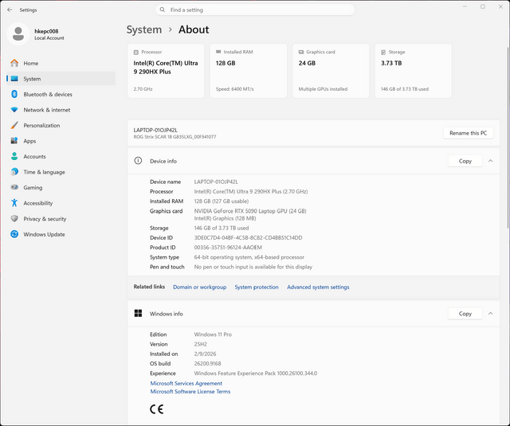510x426 pixels.
Task: Click the Storage 3.73 TB summary card
Action: pyautogui.click(x=414, y=71)
